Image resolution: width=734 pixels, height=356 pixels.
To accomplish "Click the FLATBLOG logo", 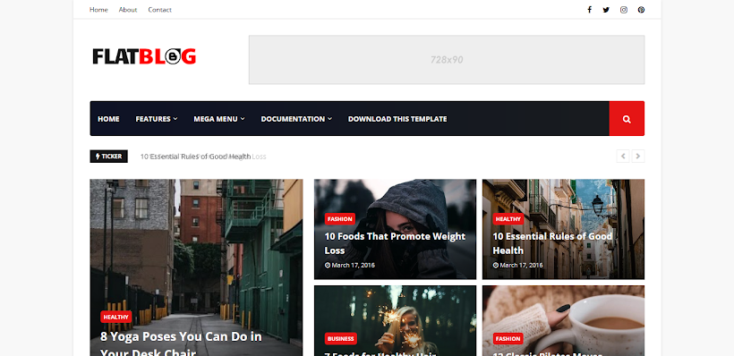I will 144,56.
